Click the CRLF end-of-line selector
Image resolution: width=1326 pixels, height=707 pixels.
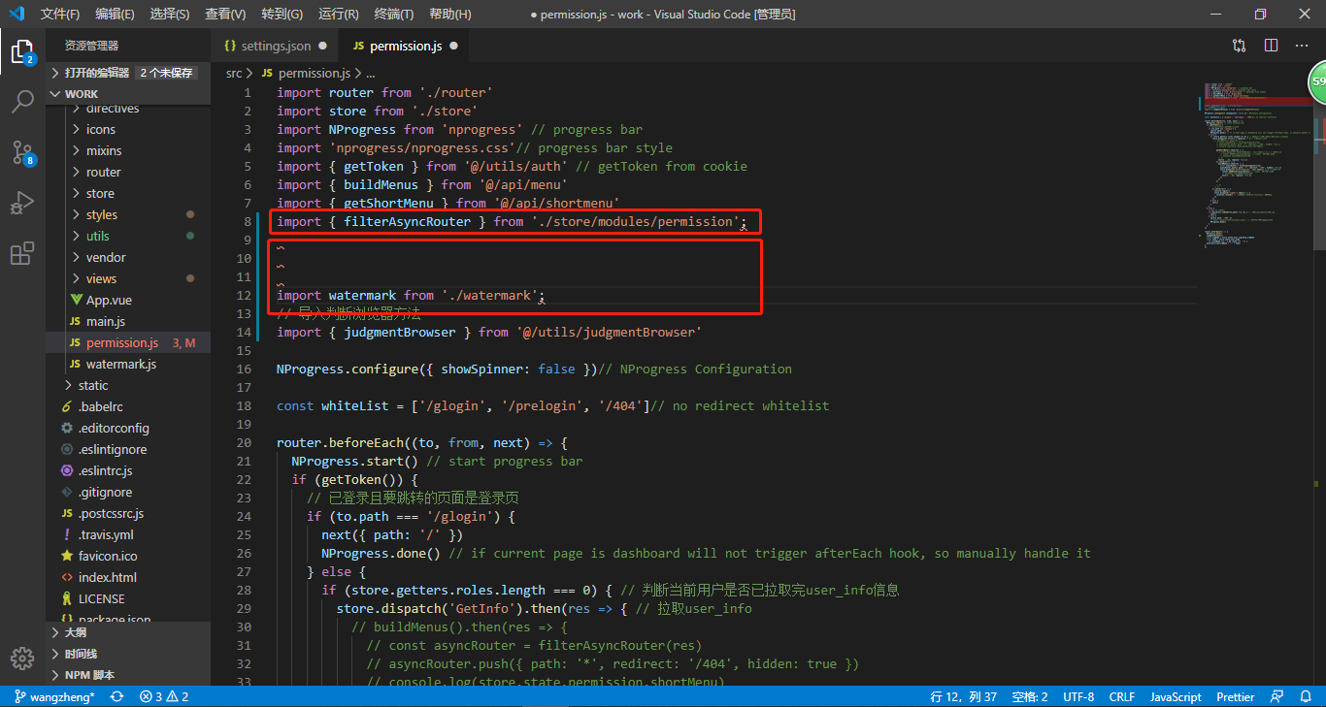tap(1121, 696)
